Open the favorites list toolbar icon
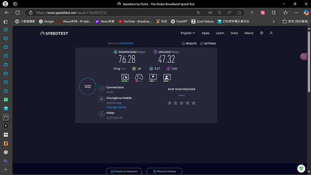Viewport: 311px width, 175px height. pyautogui.click(x=285, y=13)
